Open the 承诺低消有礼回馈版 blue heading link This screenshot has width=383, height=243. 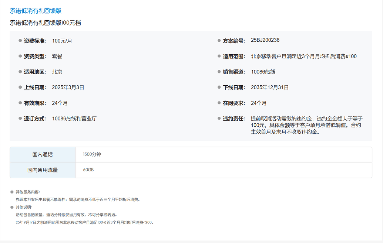coord(36,11)
